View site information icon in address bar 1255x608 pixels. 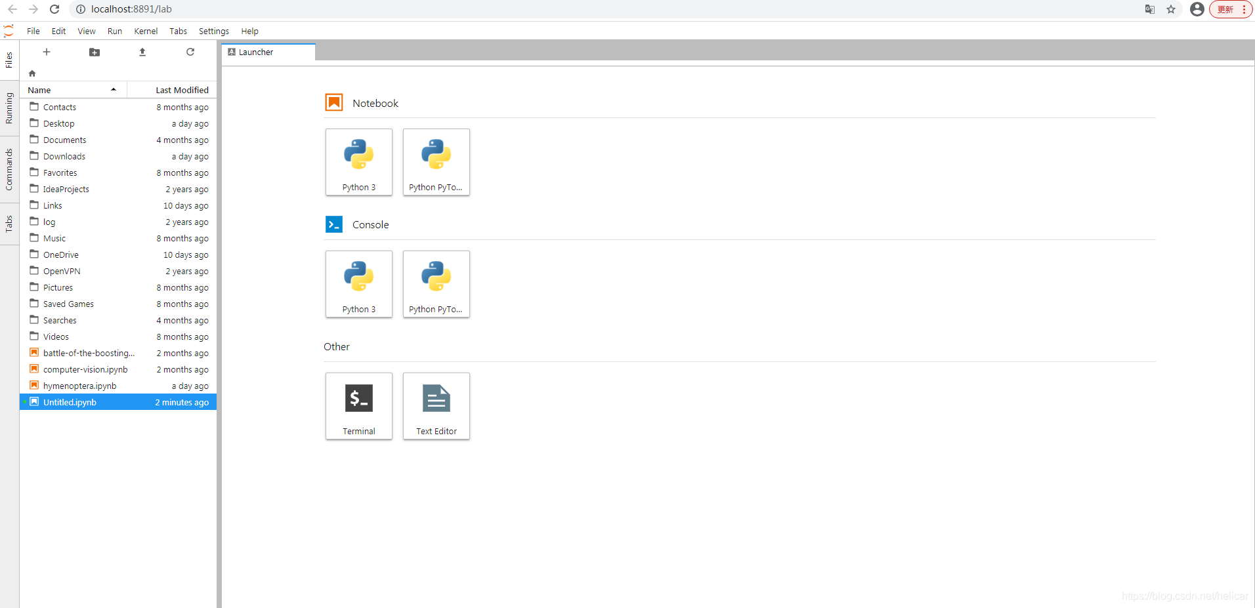(81, 9)
